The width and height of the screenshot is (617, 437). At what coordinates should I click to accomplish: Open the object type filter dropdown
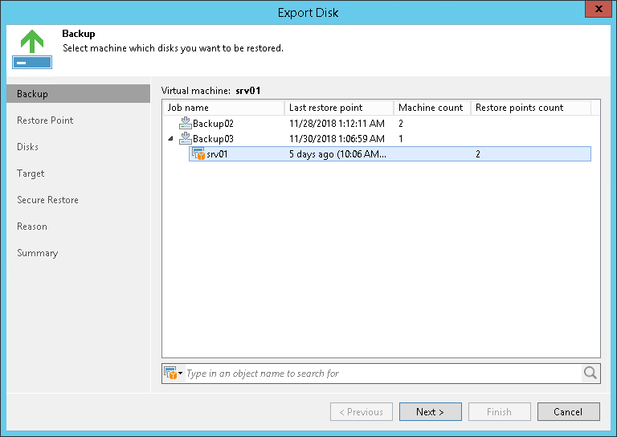[x=174, y=373]
